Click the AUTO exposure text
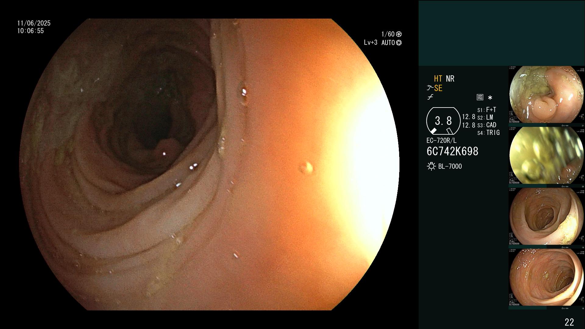The width and height of the screenshot is (585, 329). [x=388, y=43]
